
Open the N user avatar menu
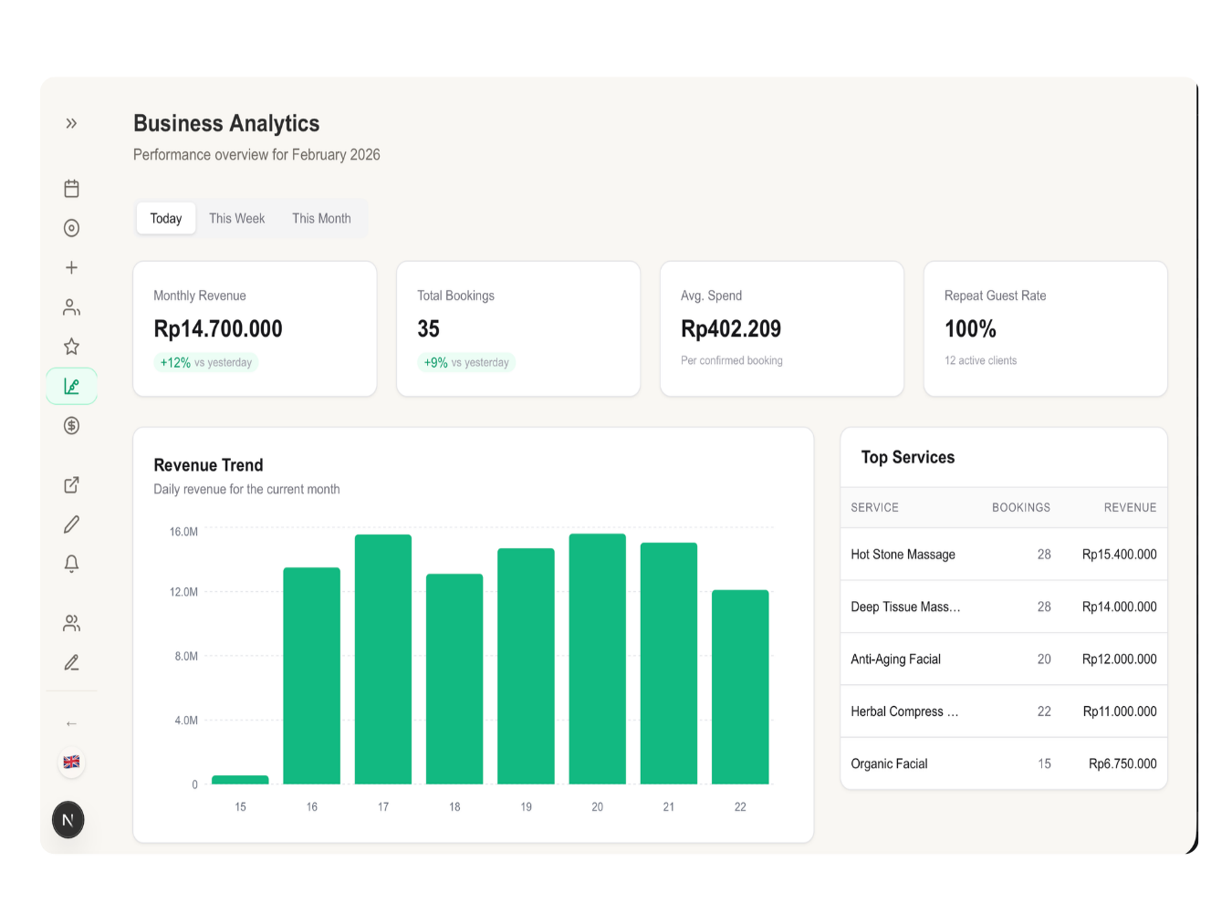point(68,820)
